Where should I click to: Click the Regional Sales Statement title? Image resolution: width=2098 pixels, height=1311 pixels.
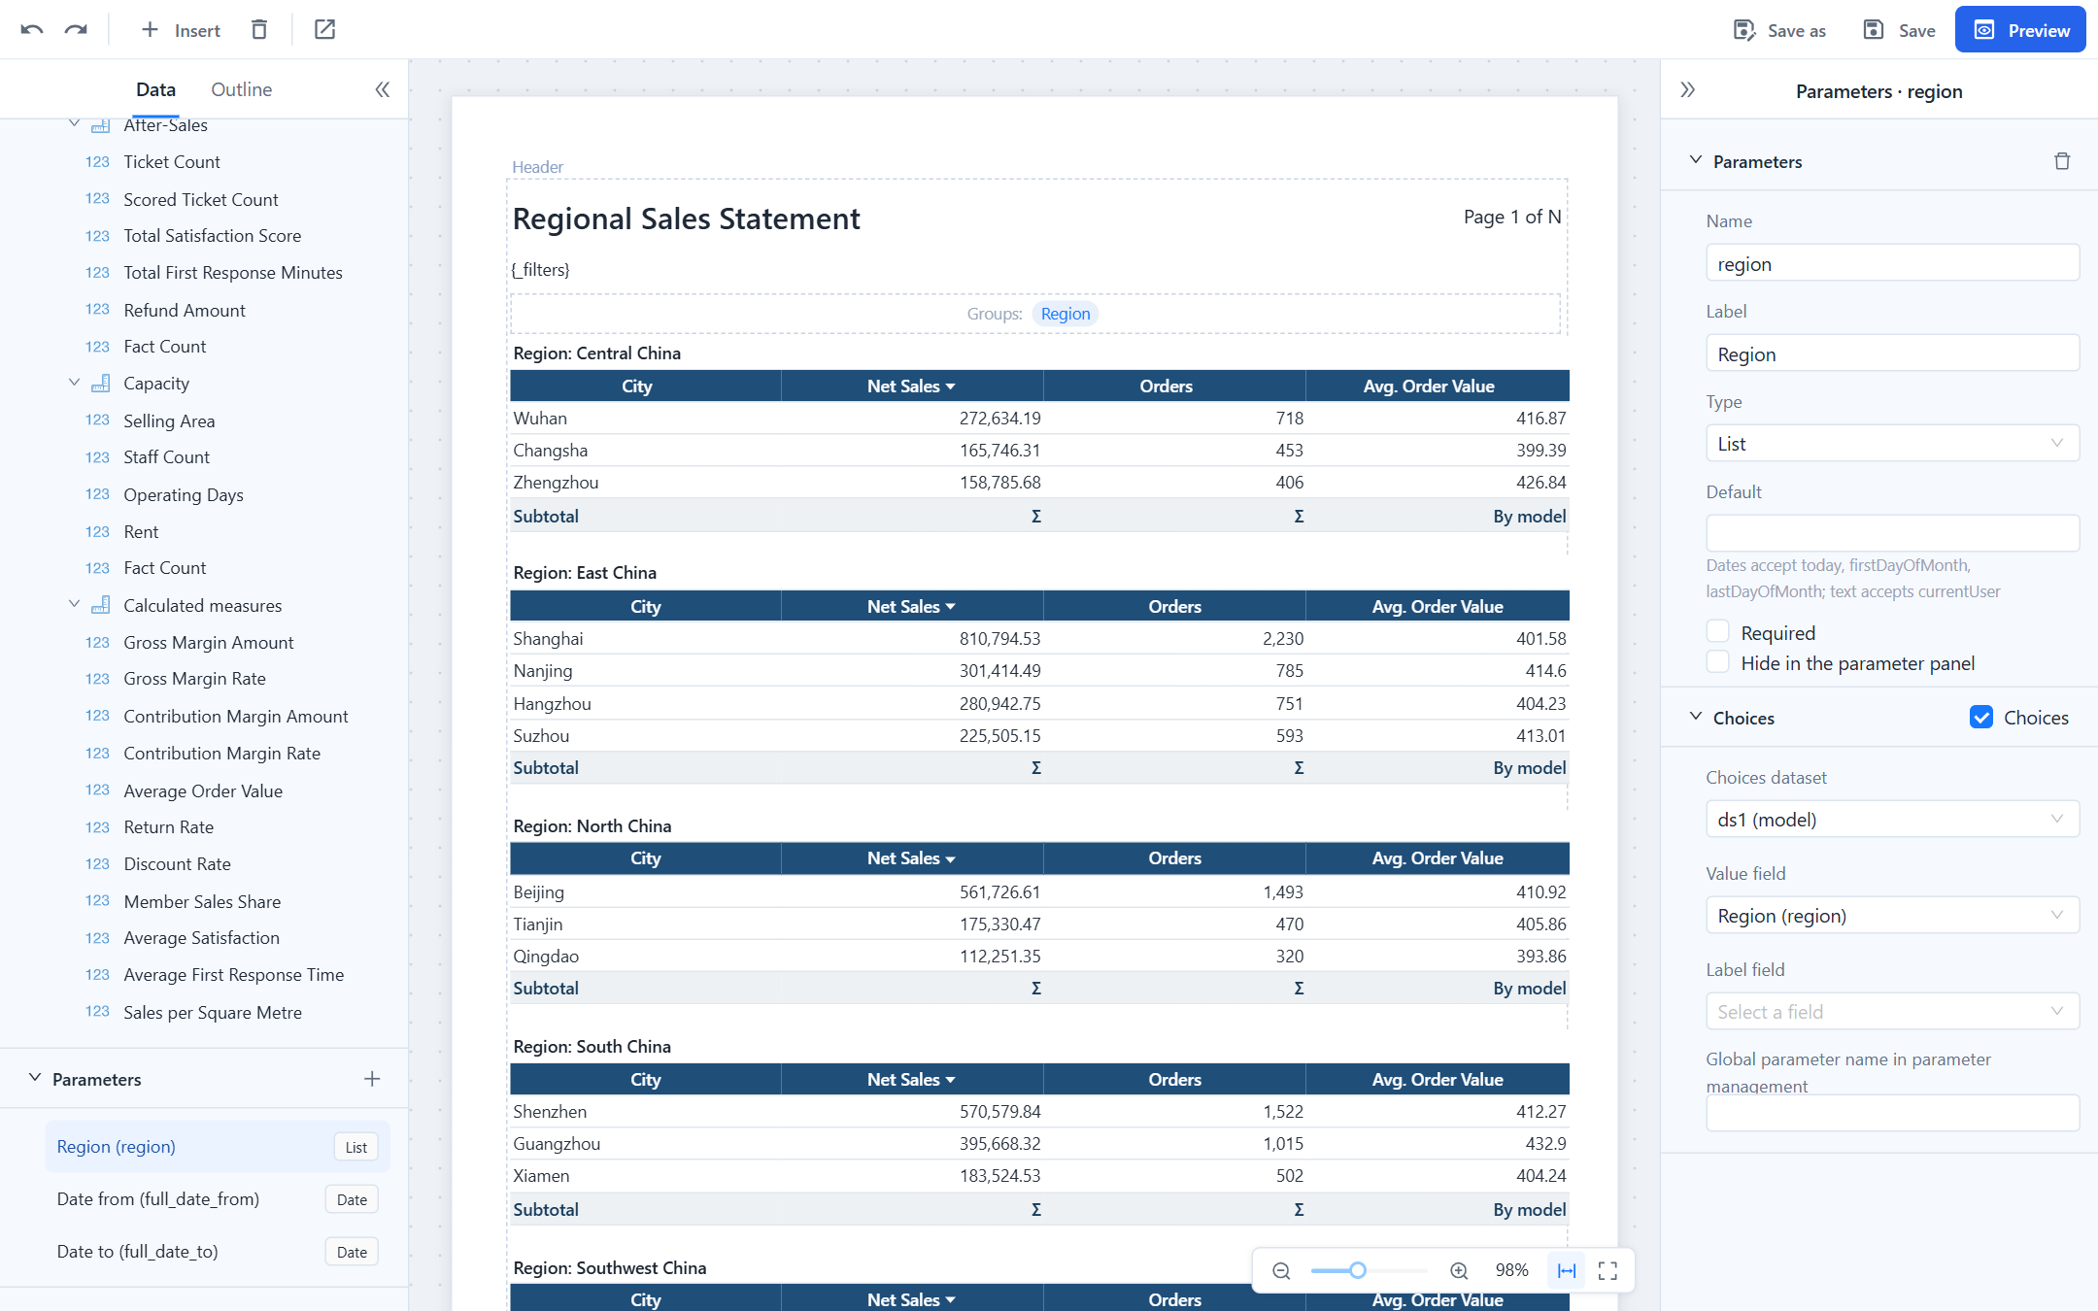coord(686,218)
